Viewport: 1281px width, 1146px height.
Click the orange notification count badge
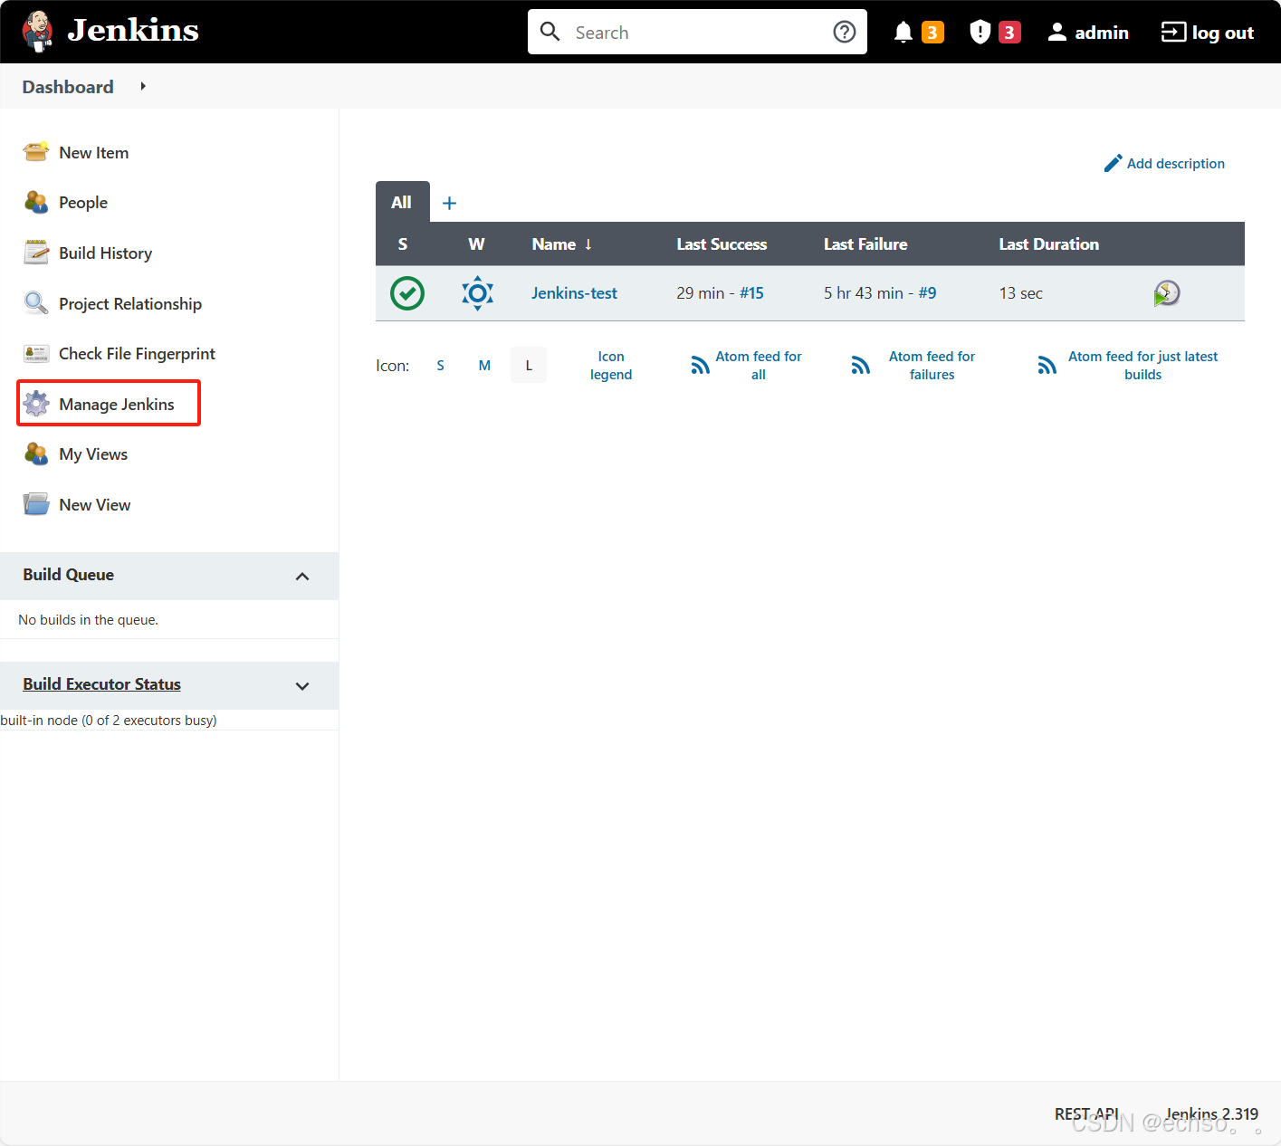coord(932,33)
